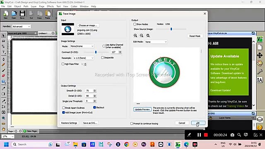The image size is (265, 149).
Task: Click the layers stack icon on right sidebar
Action: (x=260, y=119)
